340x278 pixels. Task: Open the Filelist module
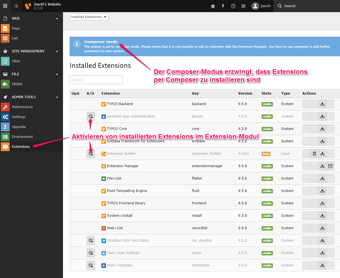pyautogui.click(x=17, y=84)
